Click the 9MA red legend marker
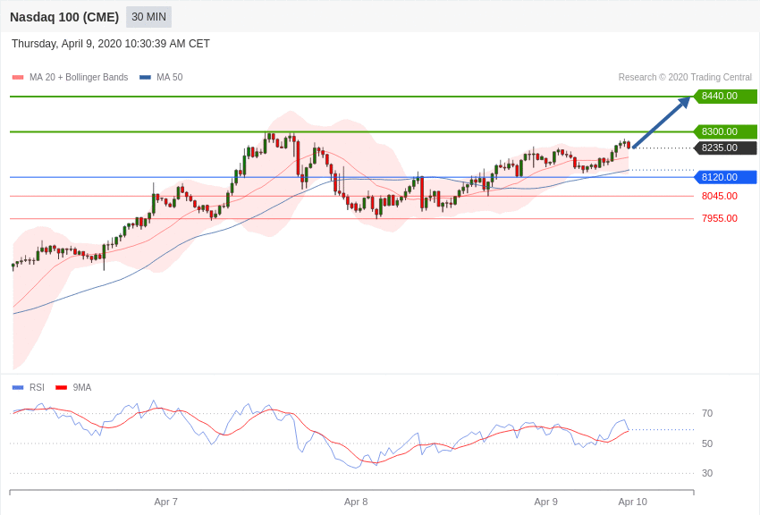 tap(61, 387)
